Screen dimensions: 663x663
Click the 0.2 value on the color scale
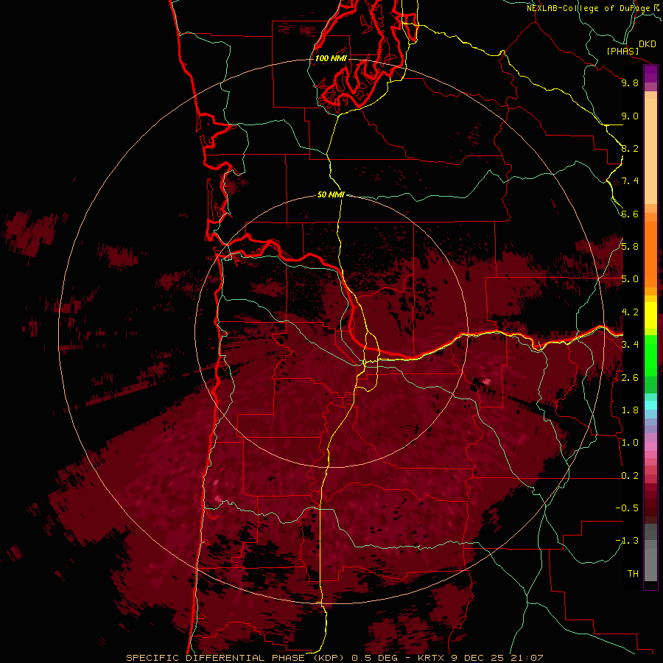630,476
